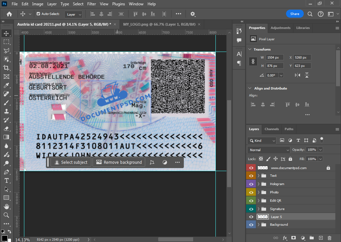Click the transform width input field
The width and height of the screenshot is (341, 242).
pyautogui.click(x=274, y=57)
